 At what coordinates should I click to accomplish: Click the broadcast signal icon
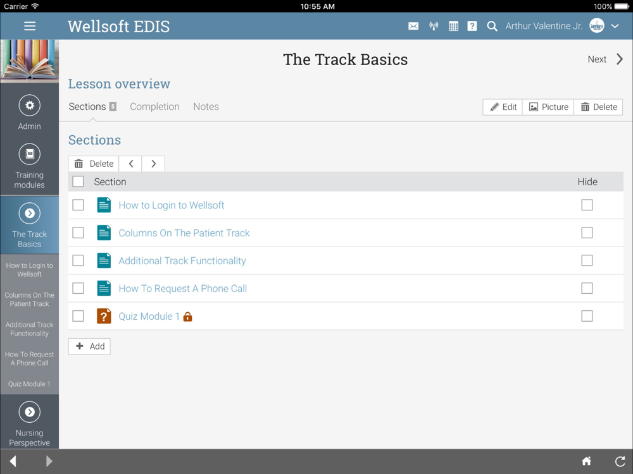click(x=434, y=26)
